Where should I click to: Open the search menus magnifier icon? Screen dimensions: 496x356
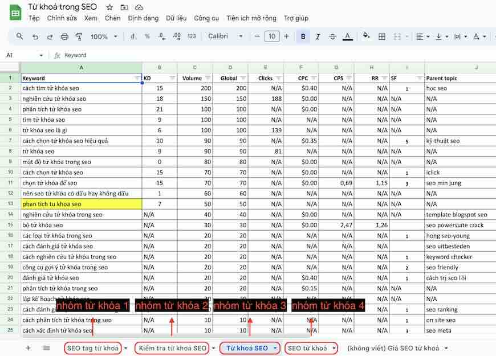[19, 36]
